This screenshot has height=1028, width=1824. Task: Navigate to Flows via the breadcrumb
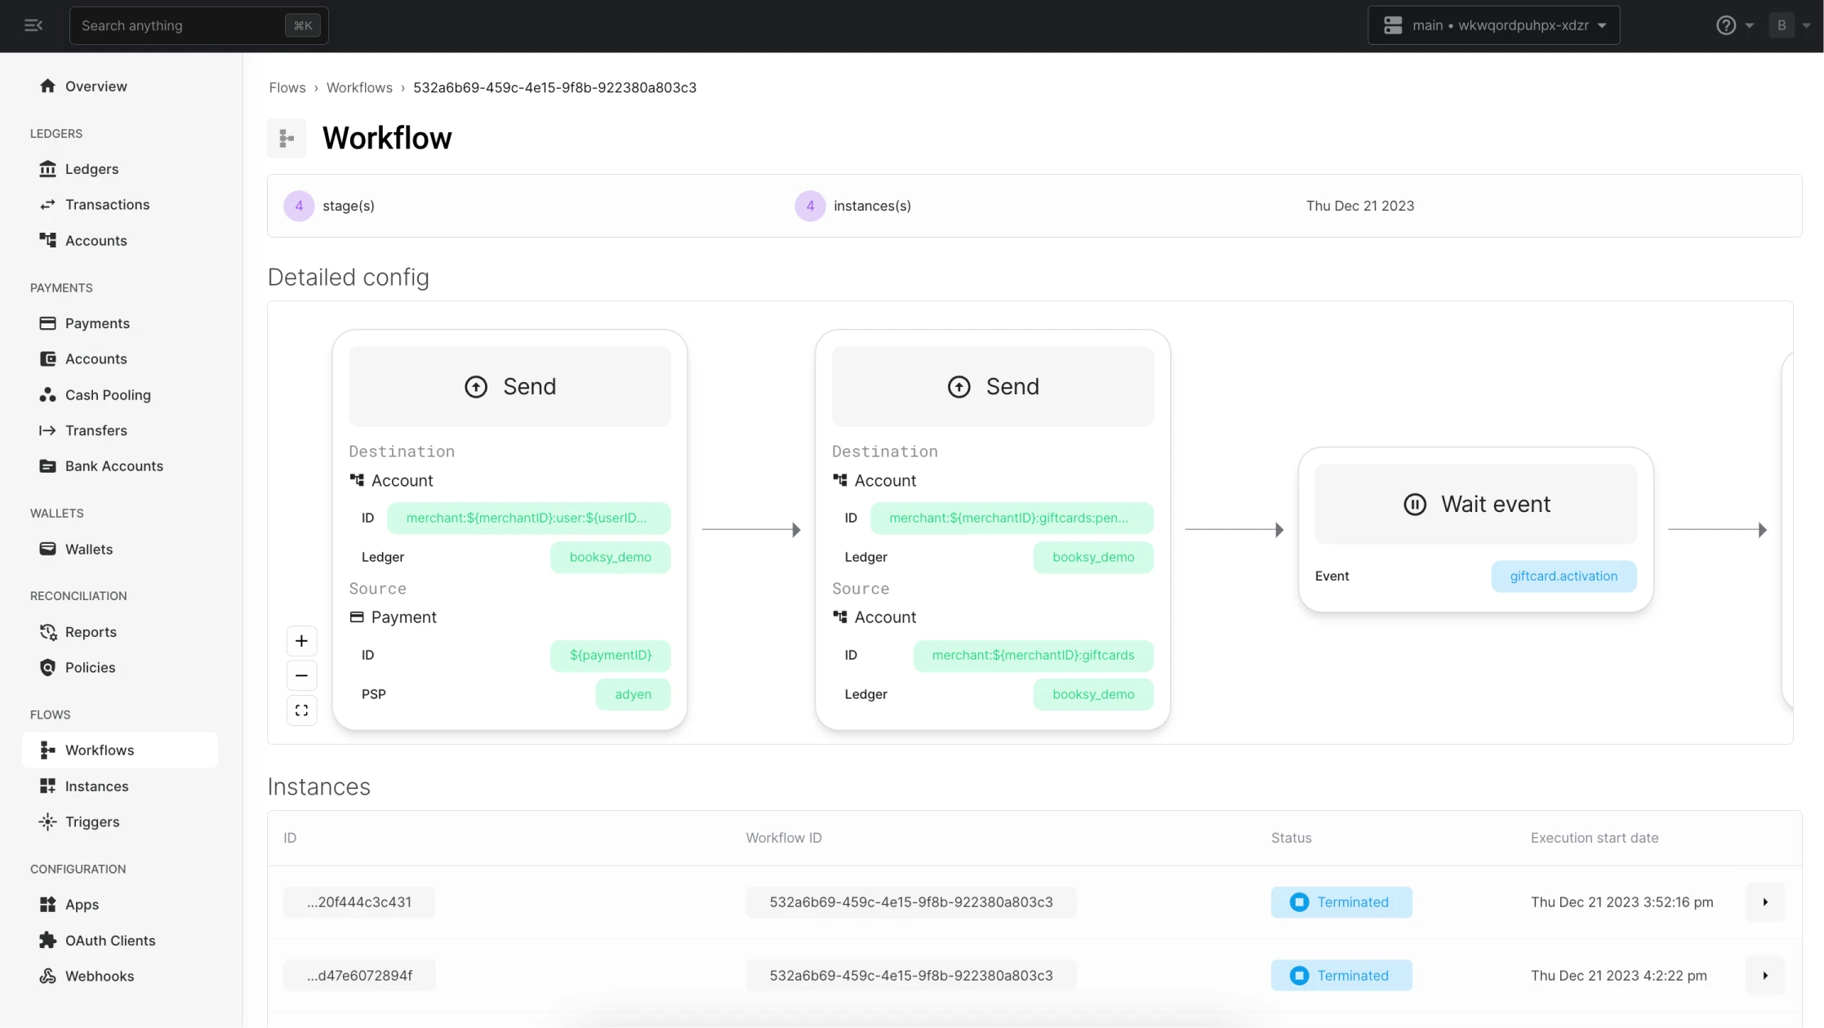(287, 87)
